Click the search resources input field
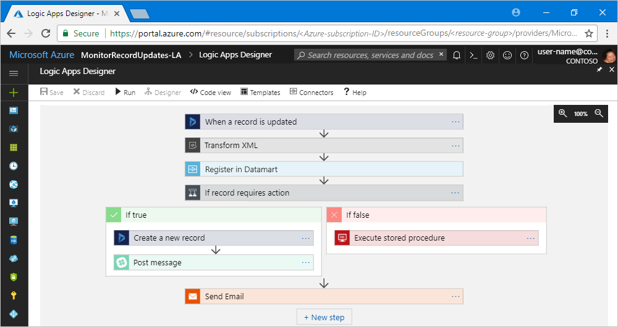 (x=370, y=55)
